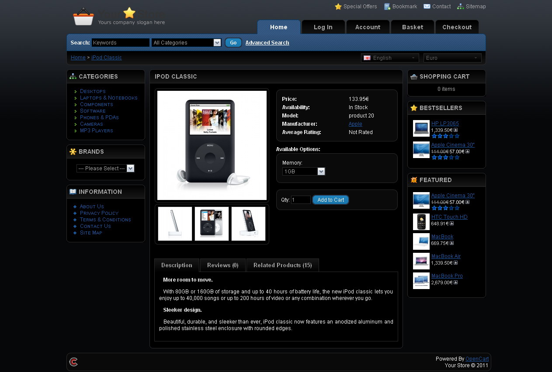Open the English language dropdown

tap(390, 58)
